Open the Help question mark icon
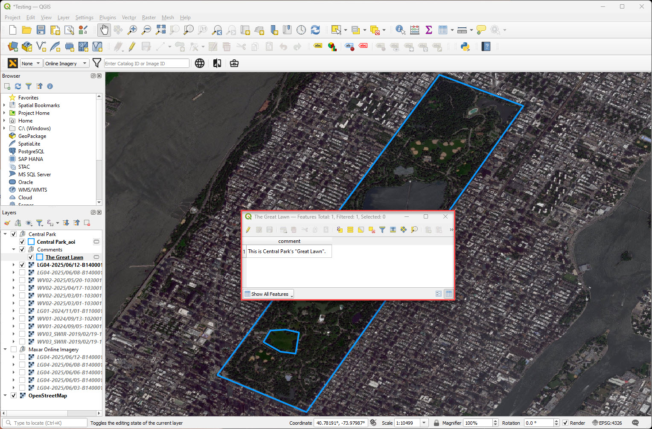This screenshot has width=652, height=429. [486, 47]
